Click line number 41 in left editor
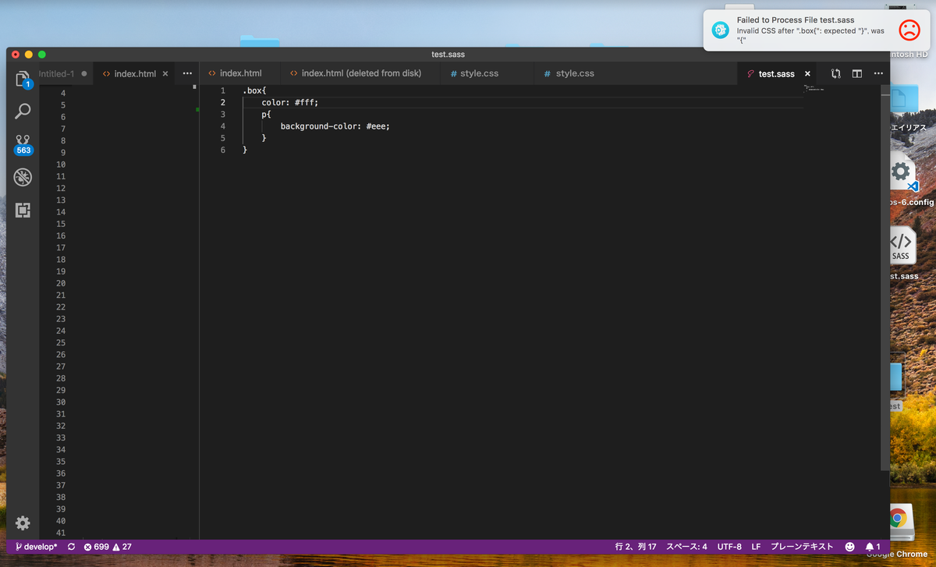936x567 pixels. click(61, 533)
